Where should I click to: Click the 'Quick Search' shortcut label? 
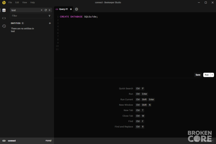126,88
